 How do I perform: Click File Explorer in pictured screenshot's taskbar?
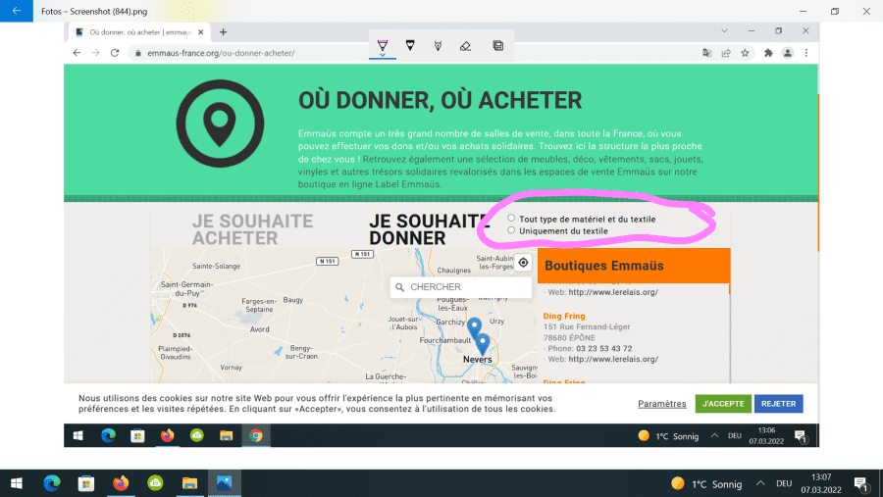[226, 435]
